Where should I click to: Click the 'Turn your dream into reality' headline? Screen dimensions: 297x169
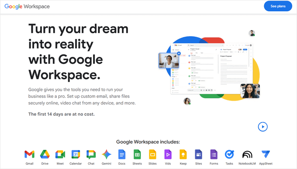point(79,52)
